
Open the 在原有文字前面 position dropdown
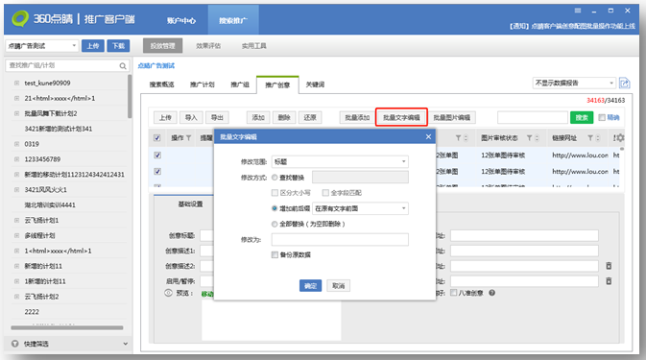point(361,208)
